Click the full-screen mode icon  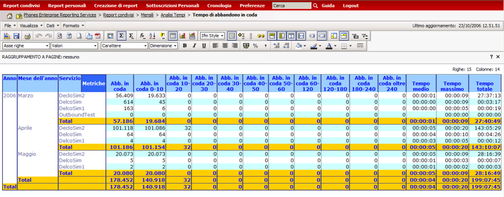point(110,36)
